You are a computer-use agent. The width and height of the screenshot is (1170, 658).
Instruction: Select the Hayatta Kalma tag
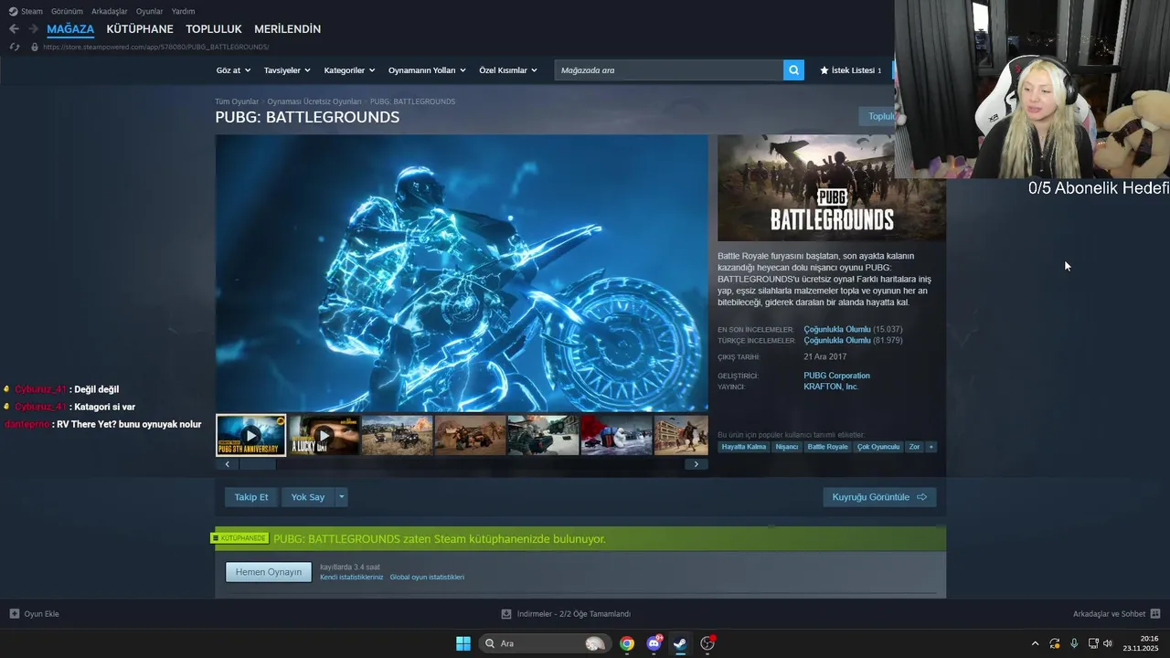744,447
